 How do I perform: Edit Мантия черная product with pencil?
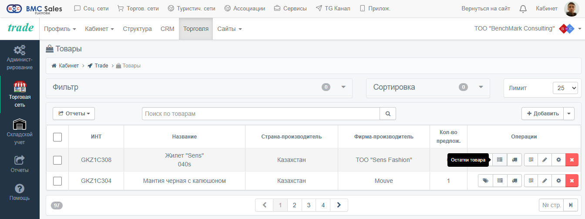pos(545,181)
